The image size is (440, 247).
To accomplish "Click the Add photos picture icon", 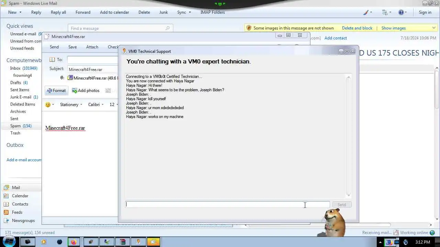I will (x=74, y=91).
